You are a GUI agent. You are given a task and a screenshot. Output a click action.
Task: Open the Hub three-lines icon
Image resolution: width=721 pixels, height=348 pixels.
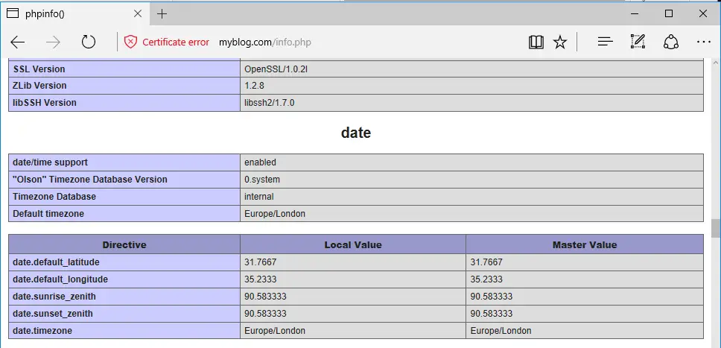tap(605, 42)
